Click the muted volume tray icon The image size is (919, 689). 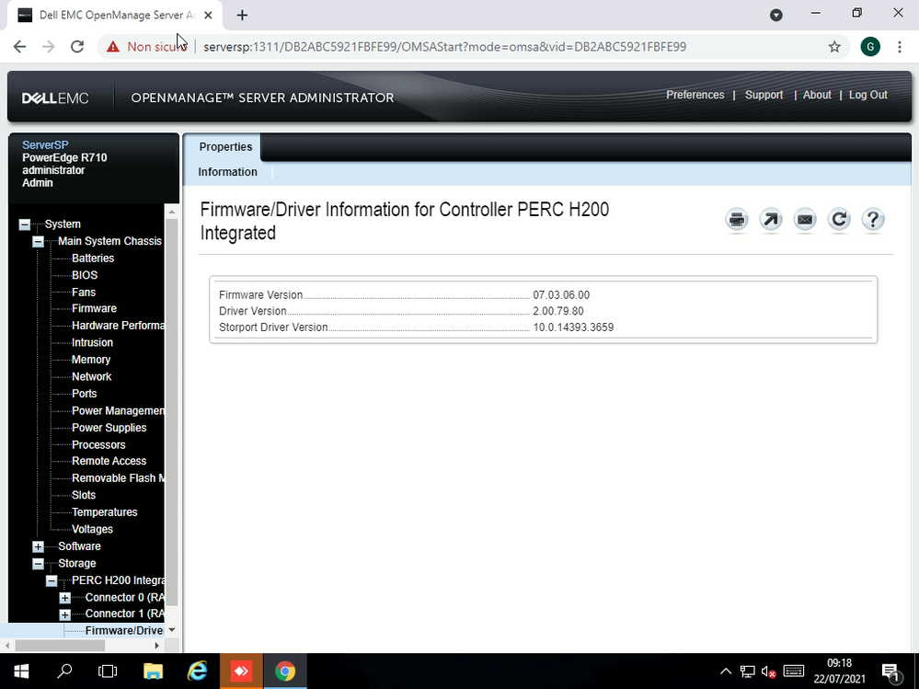click(x=768, y=672)
